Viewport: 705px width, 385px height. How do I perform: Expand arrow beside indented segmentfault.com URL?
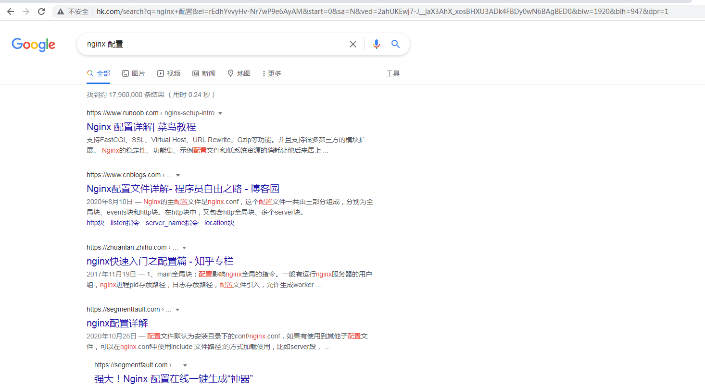[185, 365]
